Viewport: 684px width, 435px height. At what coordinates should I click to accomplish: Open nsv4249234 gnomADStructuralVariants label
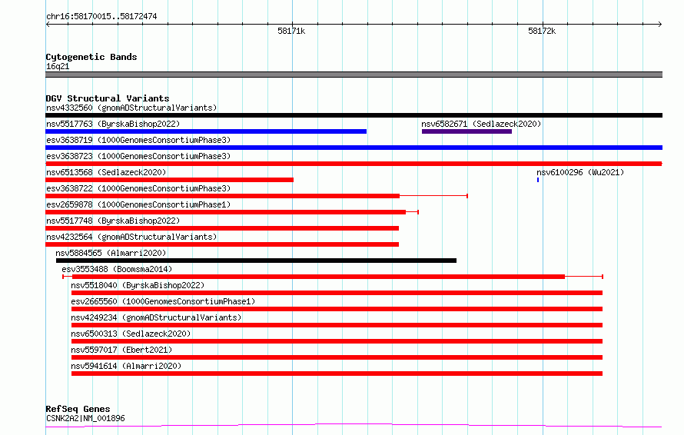pyautogui.click(x=156, y=317)
